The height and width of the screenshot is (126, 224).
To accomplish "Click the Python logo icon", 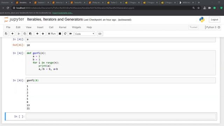I will 202,20.
